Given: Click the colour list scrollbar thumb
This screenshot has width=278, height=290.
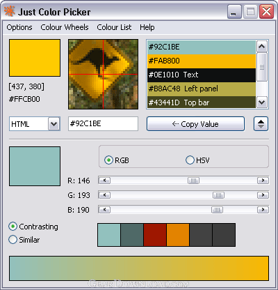Looking at the screenshot, I should click(x=262, y=67).
